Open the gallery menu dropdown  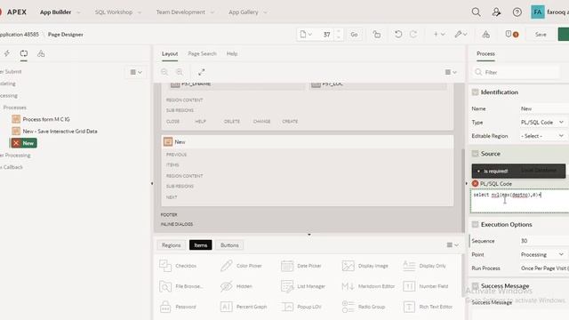453,245
